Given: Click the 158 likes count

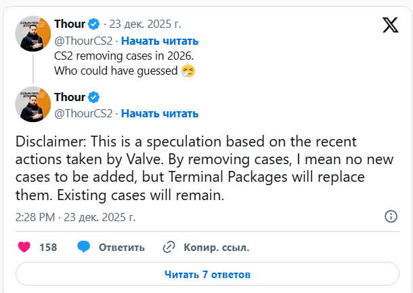Looking at the screenshot, I should click(48, 248).
